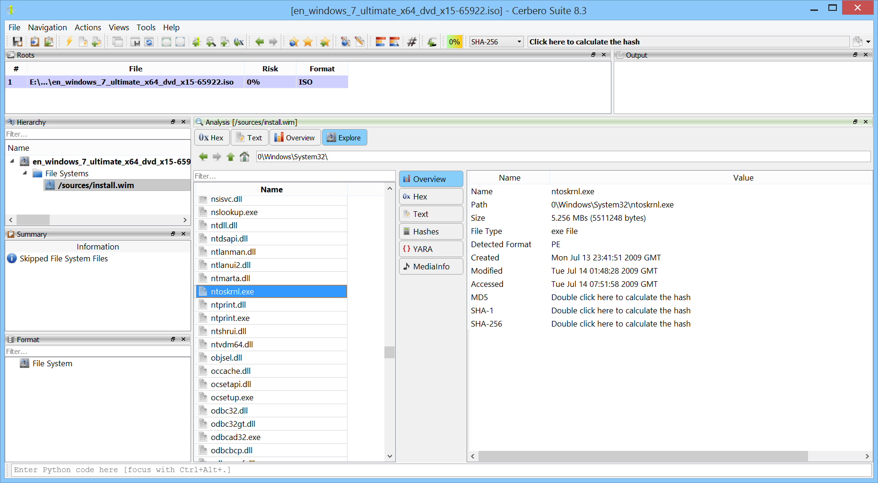Select File System in Format panel
Image resolution: width=878 pixels, height=483 pixels.
point(52,363)
